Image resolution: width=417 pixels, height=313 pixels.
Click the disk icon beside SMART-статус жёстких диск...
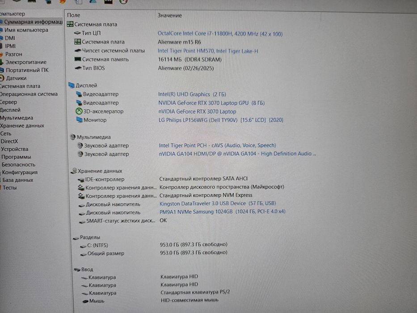(x=82, y=221)
